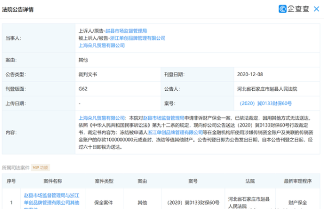This screenshot has height=209, width=325.
Task: Select 财产保全 cell in case table
Action: tap(298, 202)
